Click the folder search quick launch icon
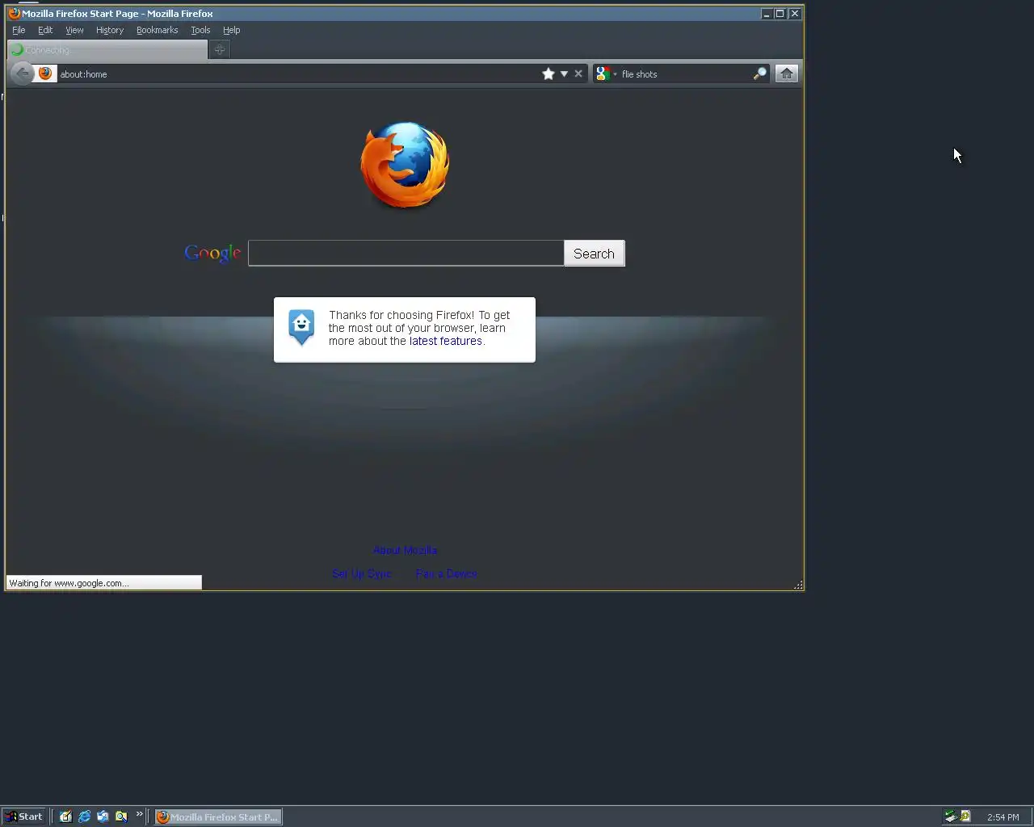 click(121, 817)
